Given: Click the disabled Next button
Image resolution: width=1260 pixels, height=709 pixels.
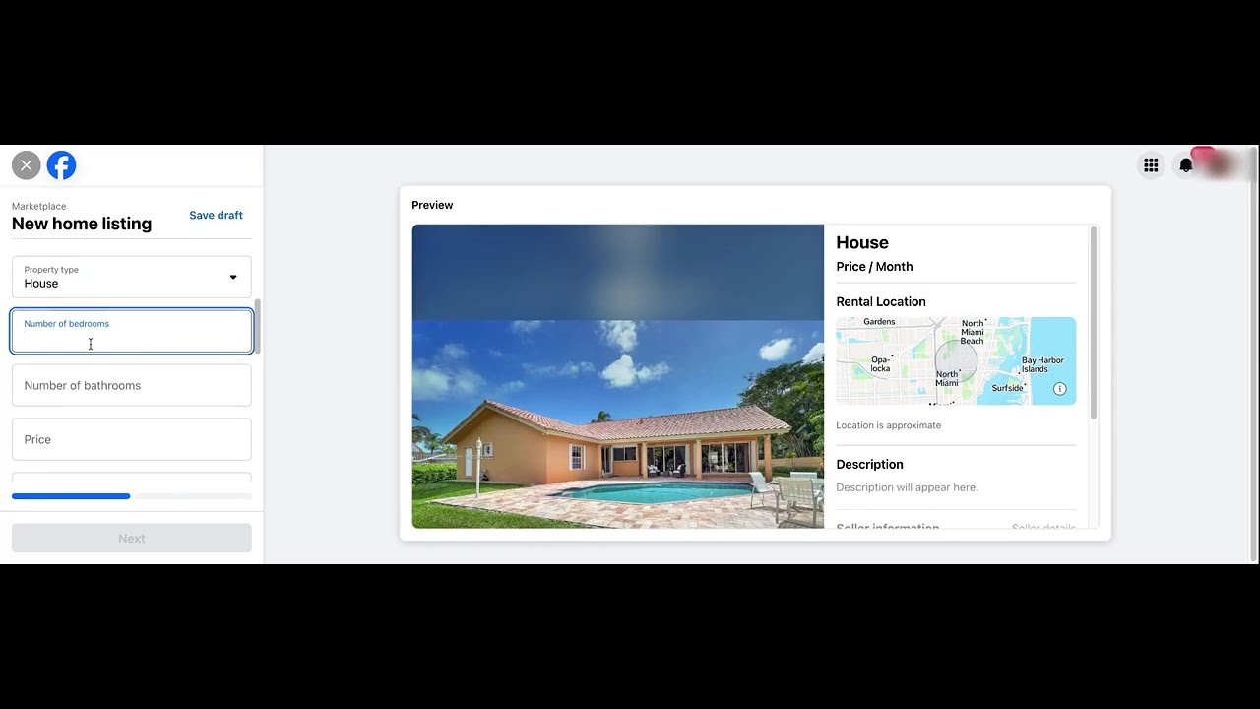Looking at the screenshot, I should 132,538.
